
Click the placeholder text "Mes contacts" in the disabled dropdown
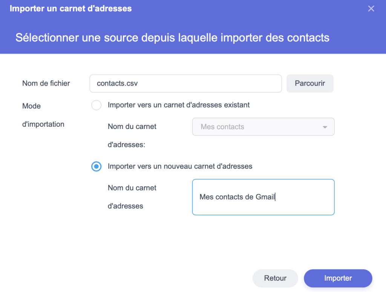(222, 127)
